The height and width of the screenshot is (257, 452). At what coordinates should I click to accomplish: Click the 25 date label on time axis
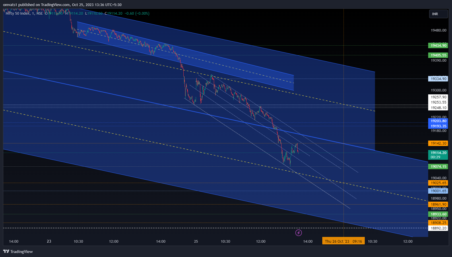[x=196, y=242]
